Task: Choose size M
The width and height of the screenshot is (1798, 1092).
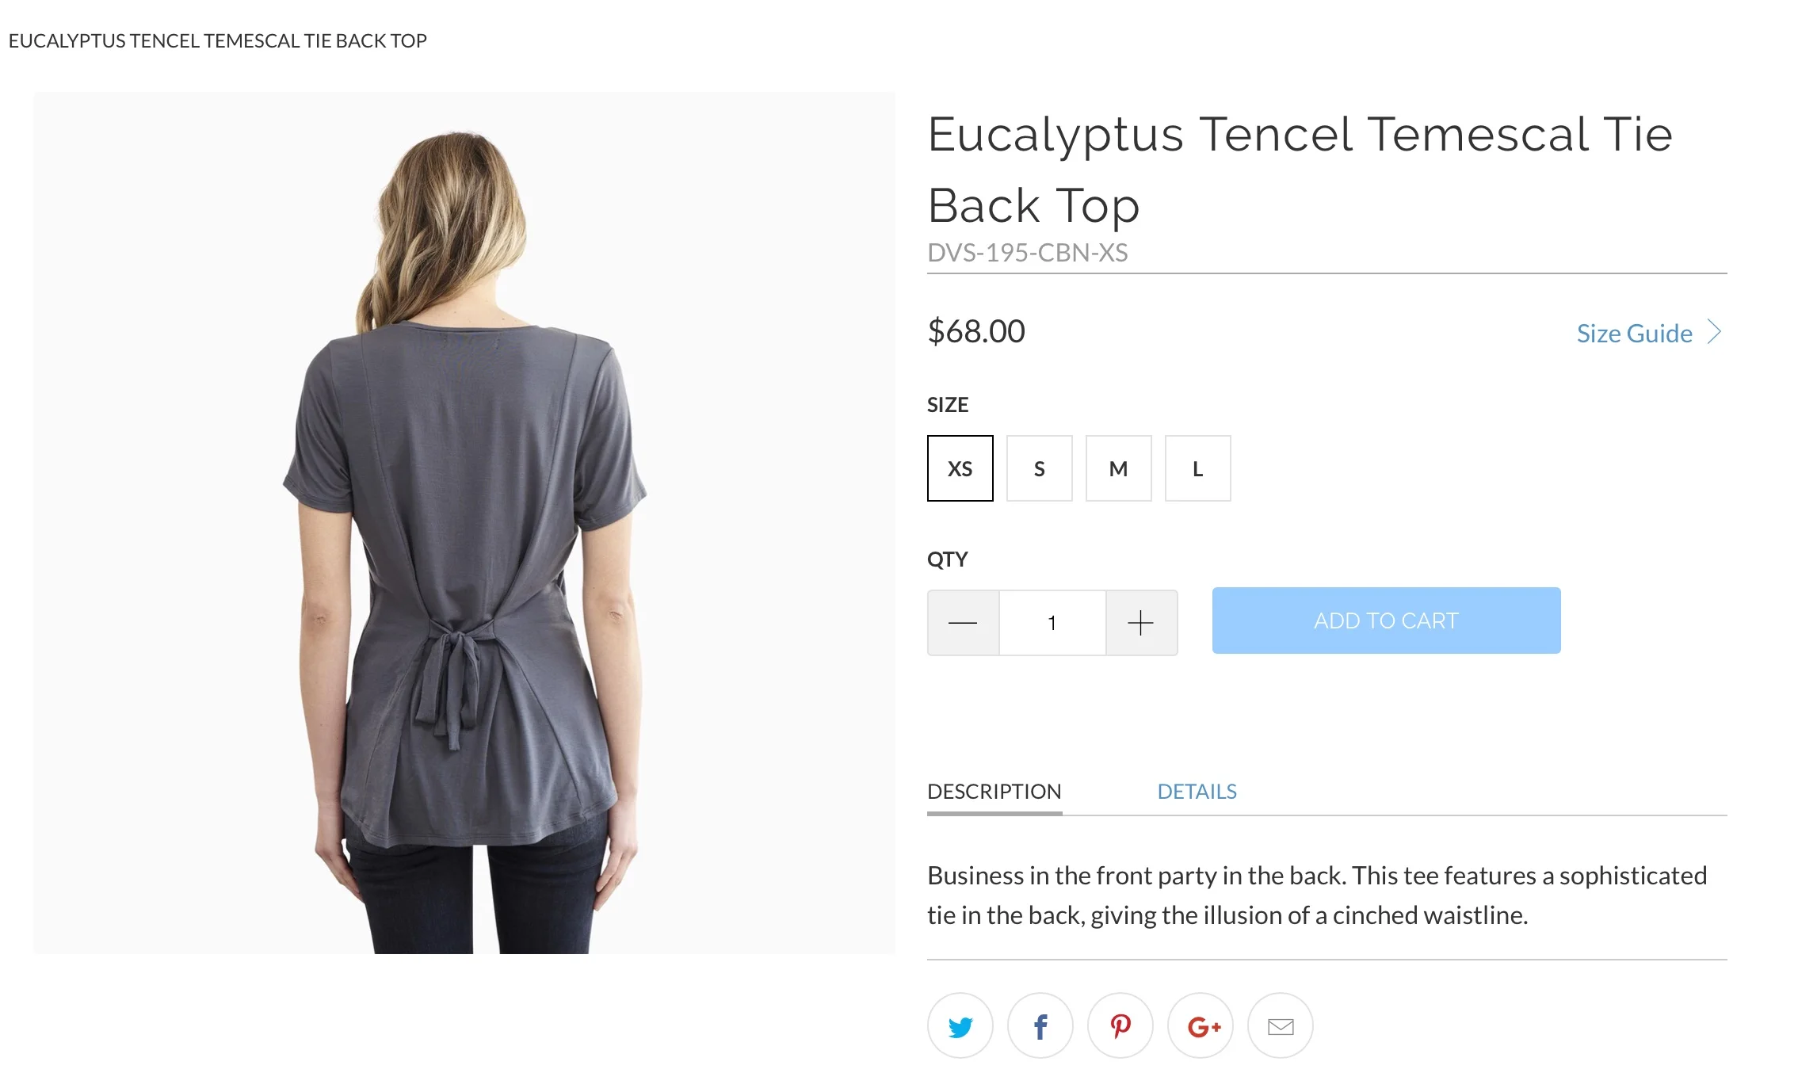Action: click(1118, 468)
